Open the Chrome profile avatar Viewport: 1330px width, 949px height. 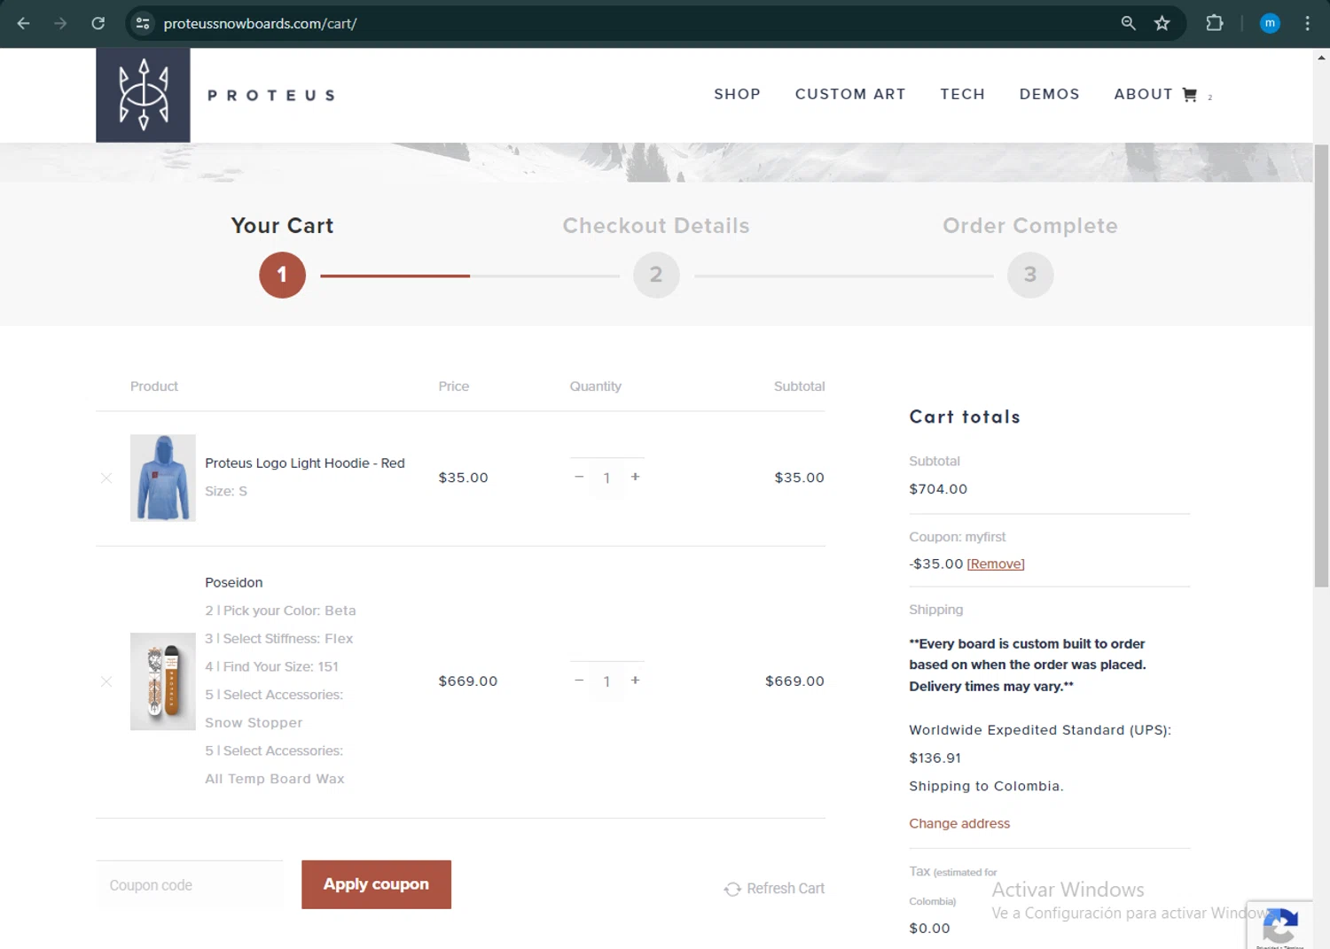pyautogui.click(x=1270, y=23)
